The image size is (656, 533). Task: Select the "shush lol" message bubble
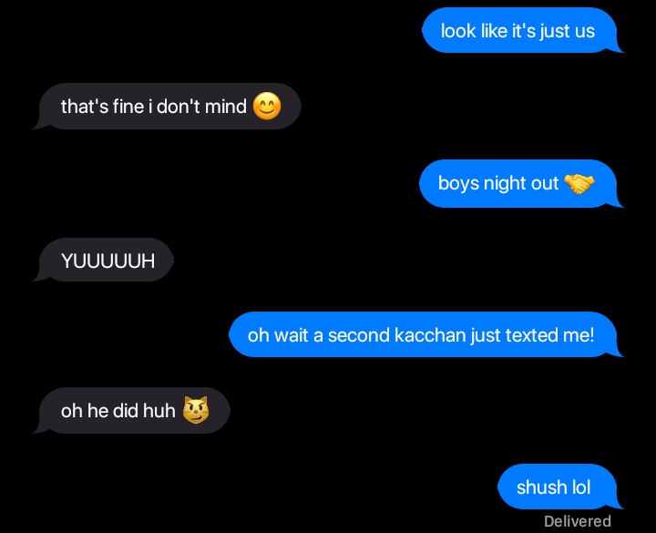(559, 487)
